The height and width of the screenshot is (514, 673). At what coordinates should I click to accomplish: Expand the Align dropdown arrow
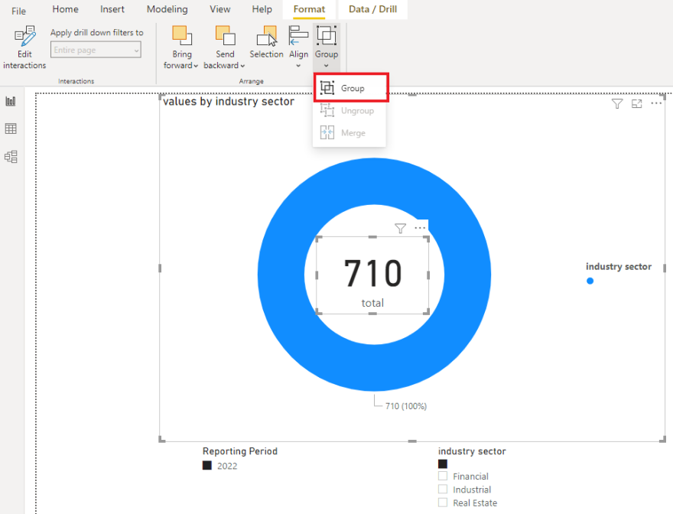pos(298,66)
